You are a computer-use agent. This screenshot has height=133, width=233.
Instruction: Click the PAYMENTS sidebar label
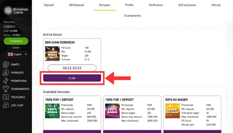(x=17, y=72)
